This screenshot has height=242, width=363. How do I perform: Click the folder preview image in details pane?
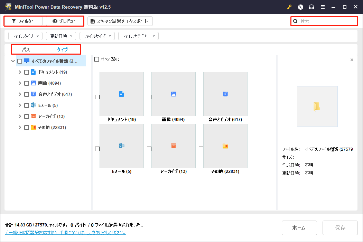click(317, 106)
